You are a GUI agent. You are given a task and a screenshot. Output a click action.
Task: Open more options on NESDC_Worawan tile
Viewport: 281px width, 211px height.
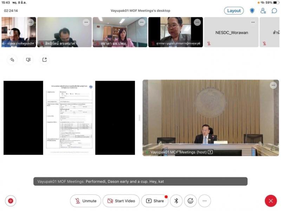(253, 22)
